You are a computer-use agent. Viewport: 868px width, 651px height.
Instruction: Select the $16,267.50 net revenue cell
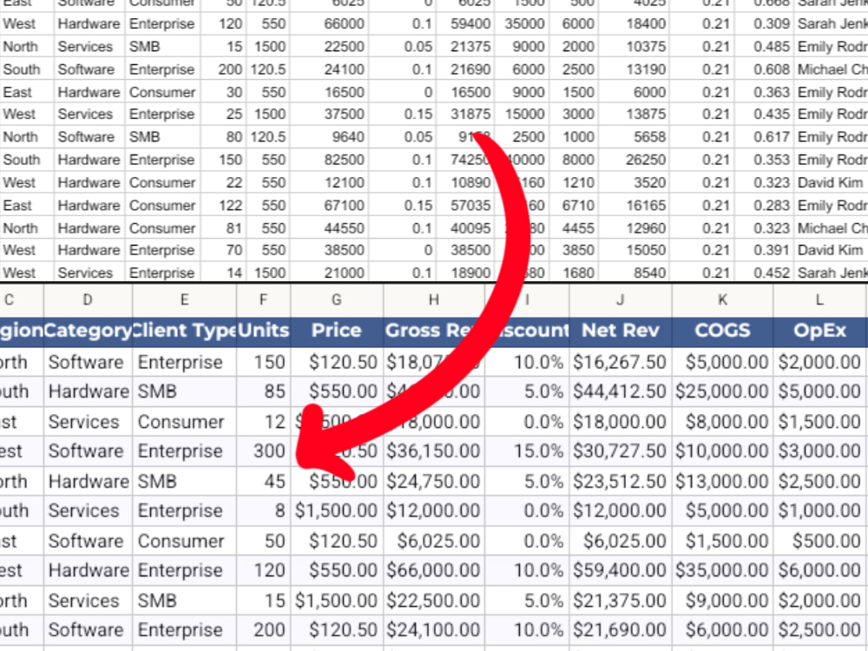[620, 362]
